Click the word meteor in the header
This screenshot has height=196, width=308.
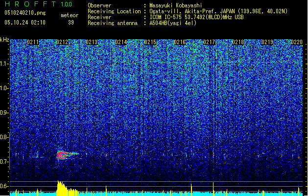pos(70,15)
